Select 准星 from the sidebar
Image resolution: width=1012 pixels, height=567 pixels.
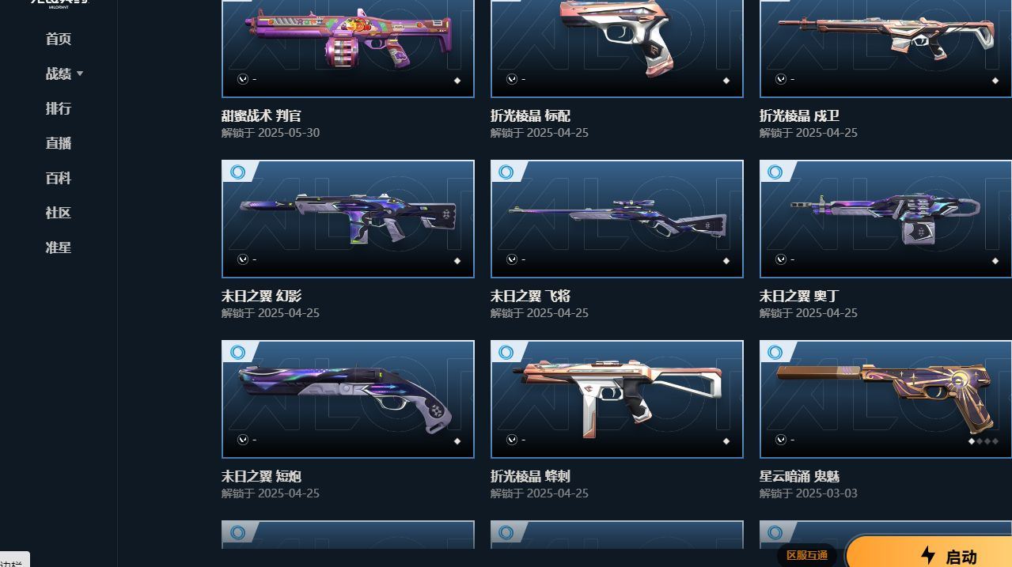tap(59, 248)
